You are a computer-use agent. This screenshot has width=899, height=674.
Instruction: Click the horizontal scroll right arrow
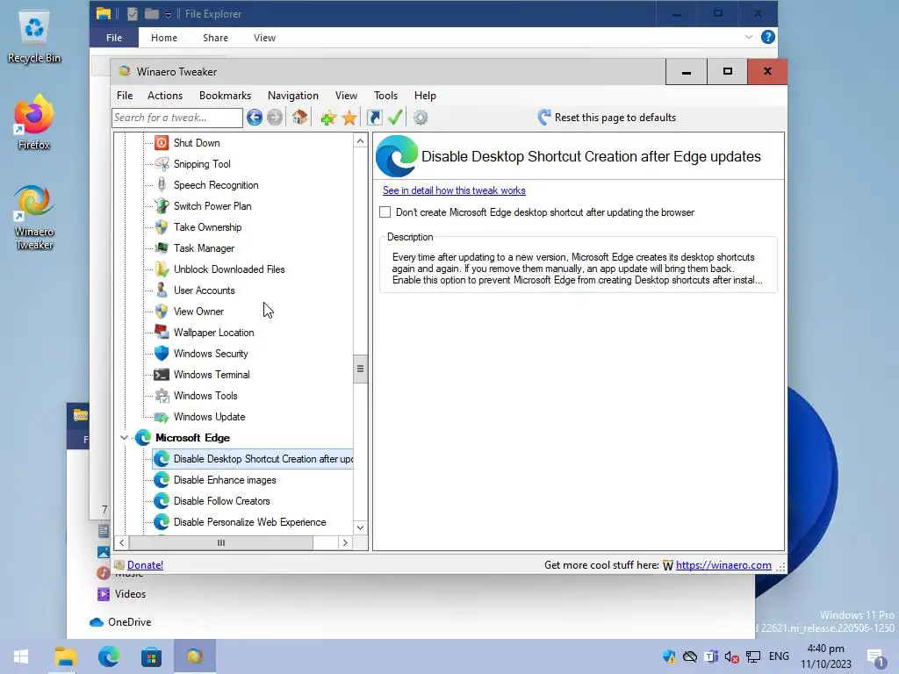[x=345, y=542]
